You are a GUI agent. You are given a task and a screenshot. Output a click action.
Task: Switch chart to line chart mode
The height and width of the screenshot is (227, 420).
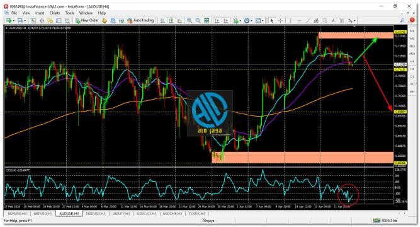pyautogui.click(x=179, y=21)
